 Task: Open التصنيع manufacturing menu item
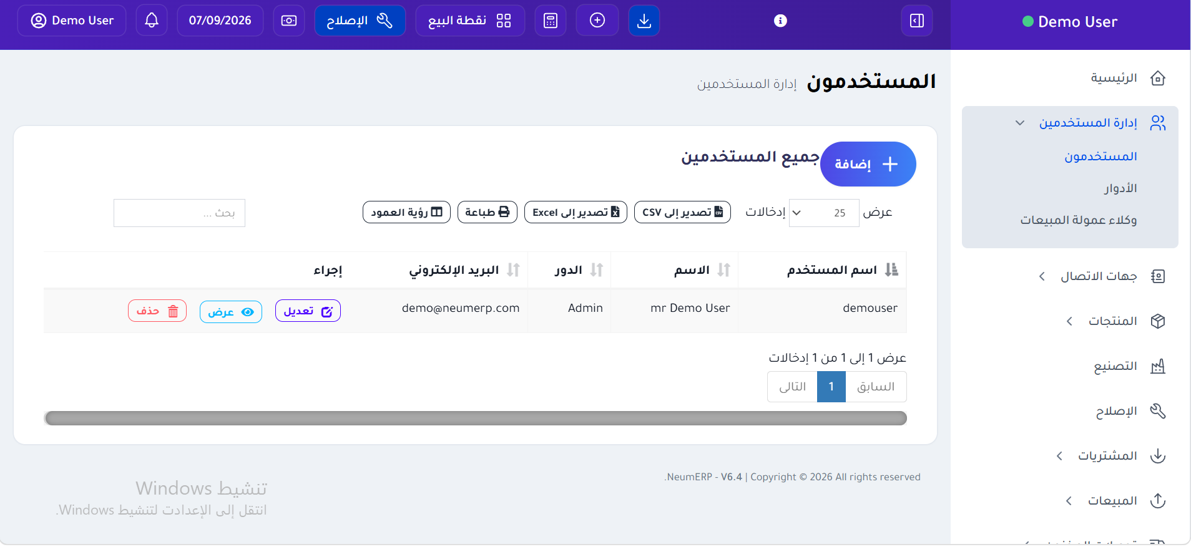point(1115,366)
